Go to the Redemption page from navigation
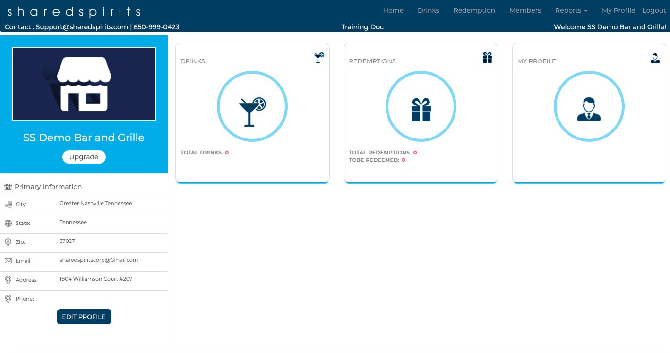670x353 pixels. coord(474,10)
